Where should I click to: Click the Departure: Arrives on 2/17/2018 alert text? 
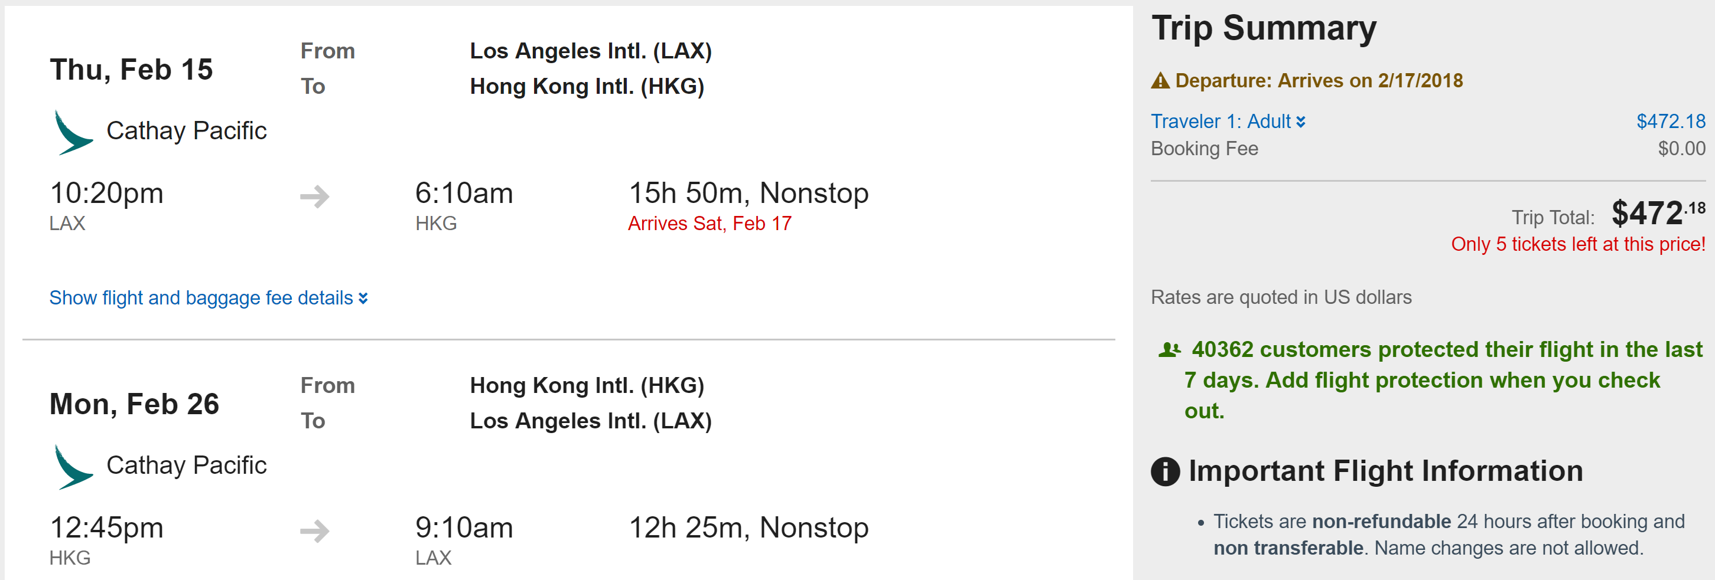1319,81
